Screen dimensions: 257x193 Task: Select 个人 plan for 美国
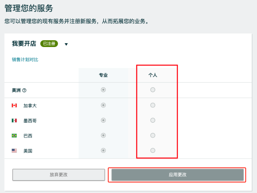point(153,150)
